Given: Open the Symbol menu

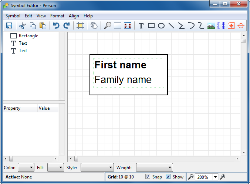Looking at the screenshot, I should [13, 16].
